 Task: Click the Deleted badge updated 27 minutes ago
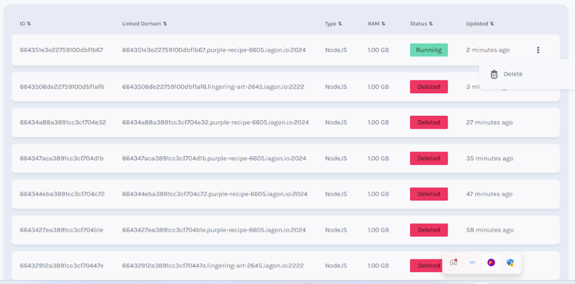tap(429, 122)
